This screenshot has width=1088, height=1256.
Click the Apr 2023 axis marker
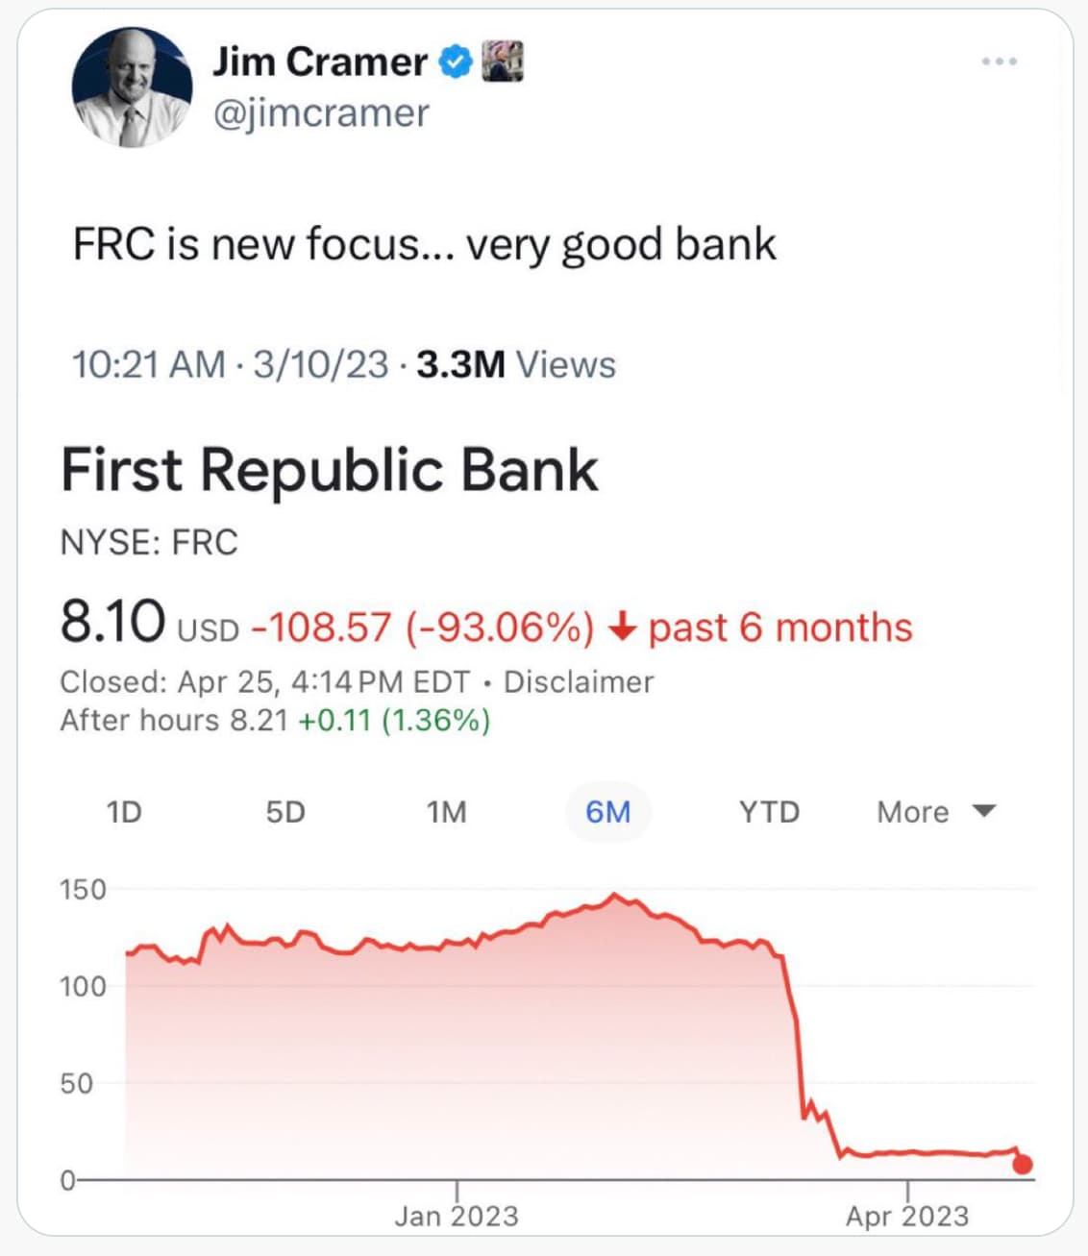coord(907,1216)
